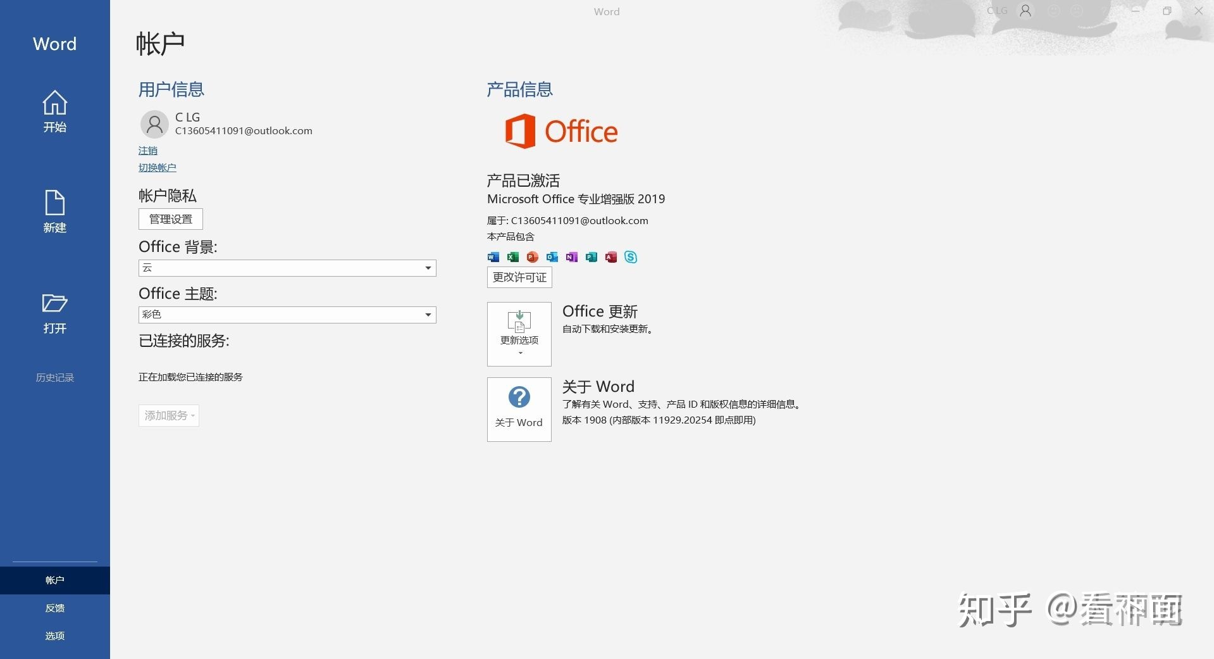Open the 新建 new document page
The width and height of the screenshot is (1214, 659).
point(55,211)
